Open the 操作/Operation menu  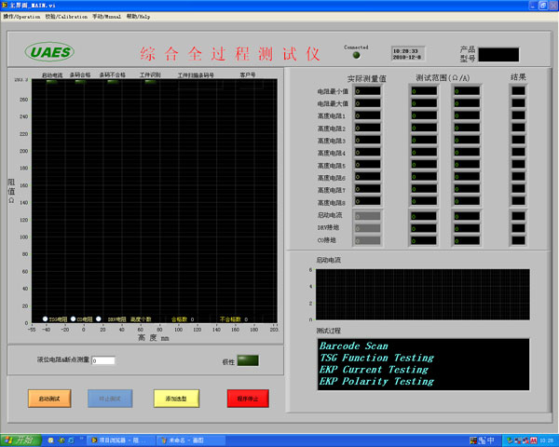point(21,17)
